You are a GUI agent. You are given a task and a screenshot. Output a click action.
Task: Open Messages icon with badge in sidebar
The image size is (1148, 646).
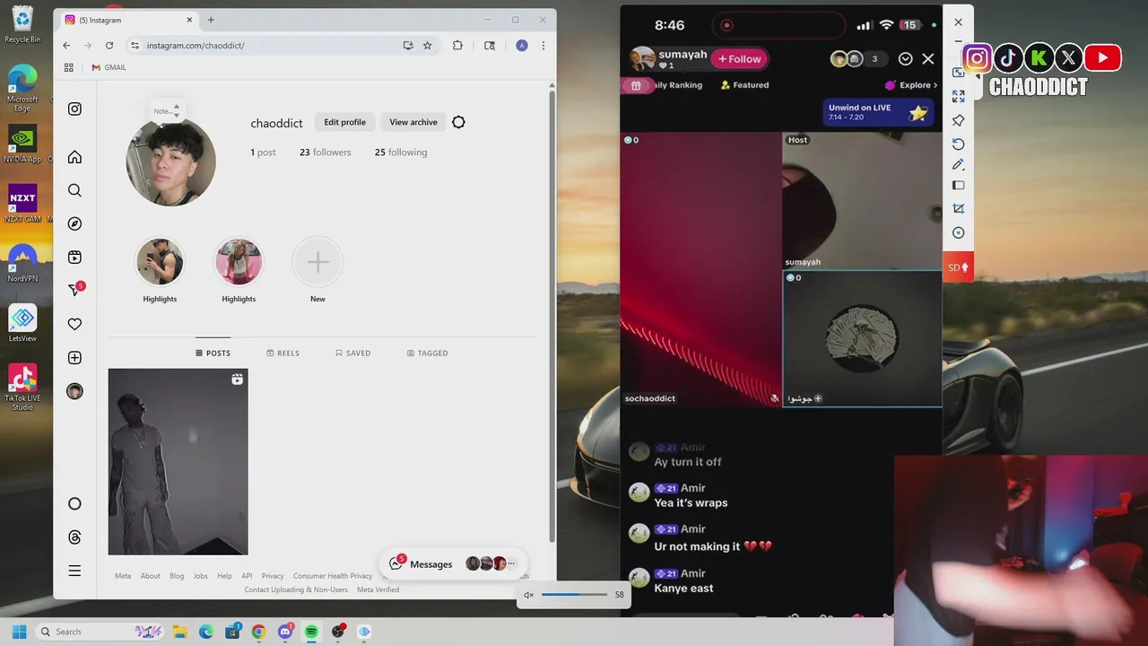click(x=75, y=290)
